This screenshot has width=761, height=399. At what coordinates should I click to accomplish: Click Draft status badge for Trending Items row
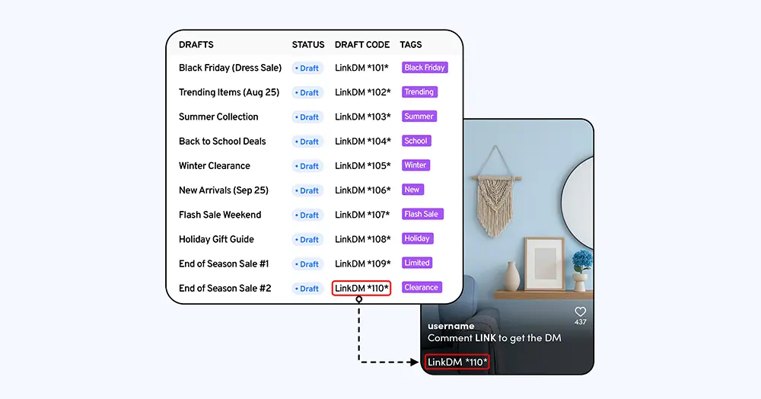point(307,93)
